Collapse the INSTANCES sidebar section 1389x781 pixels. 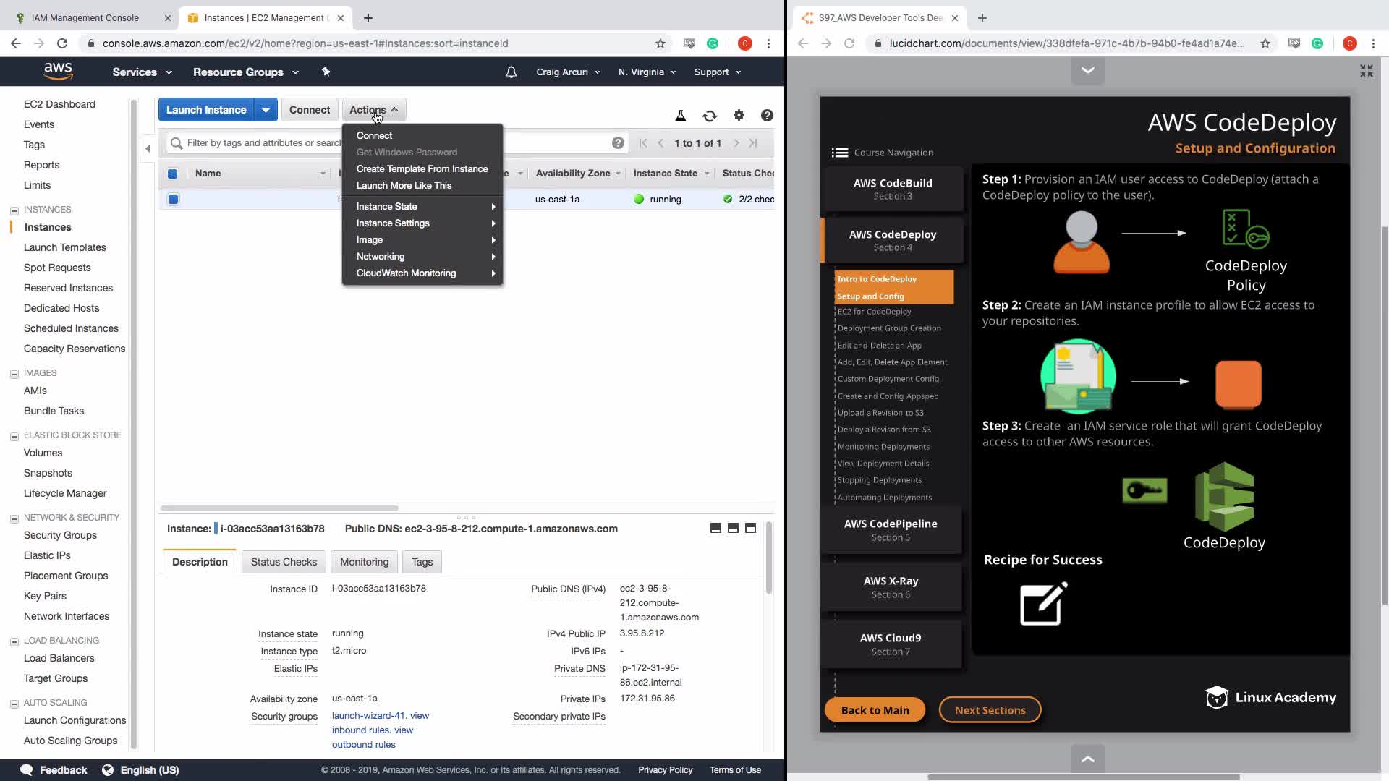14,210
